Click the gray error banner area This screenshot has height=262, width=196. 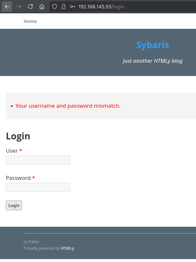145,106
